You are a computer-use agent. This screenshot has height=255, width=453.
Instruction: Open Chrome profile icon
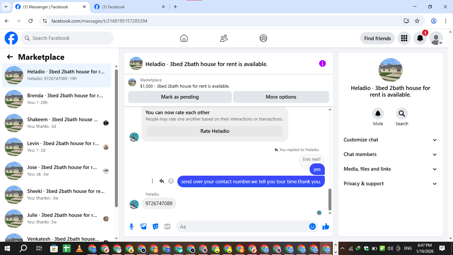coord(434,21)
